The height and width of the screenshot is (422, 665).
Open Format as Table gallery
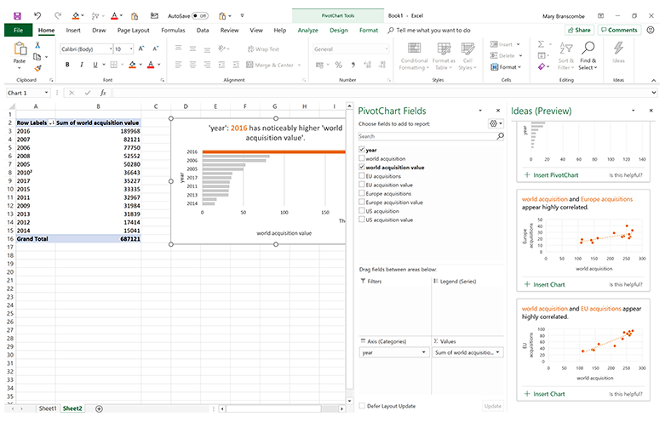point(444,56)
